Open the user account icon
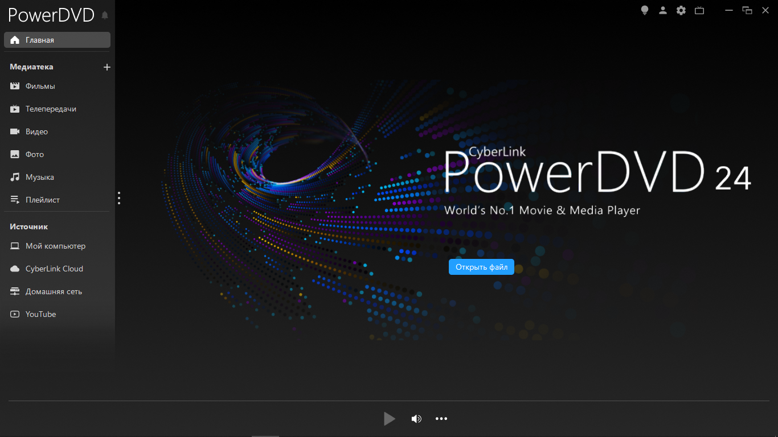 (663, 10)
